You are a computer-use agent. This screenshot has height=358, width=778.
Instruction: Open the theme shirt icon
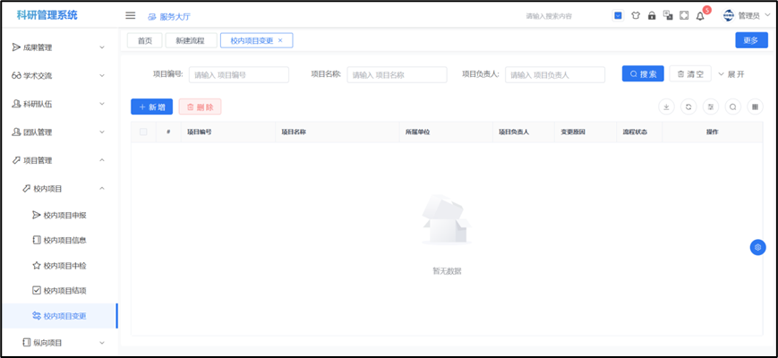coord(635,15)
